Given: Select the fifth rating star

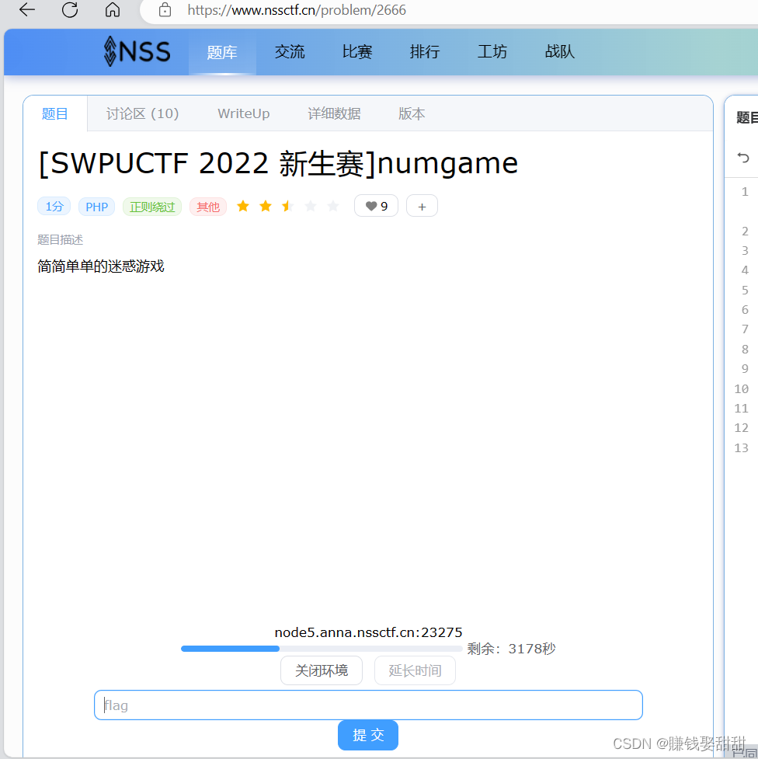Looking at the screenshot, I should pyautogui.click(x=332, y=205).
